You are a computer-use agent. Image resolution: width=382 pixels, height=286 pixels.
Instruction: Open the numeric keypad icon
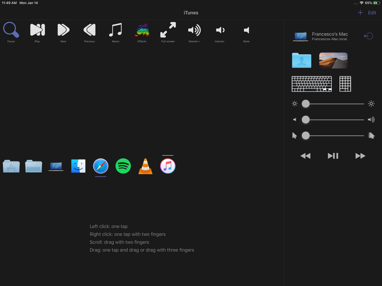(x=345, y=84)
